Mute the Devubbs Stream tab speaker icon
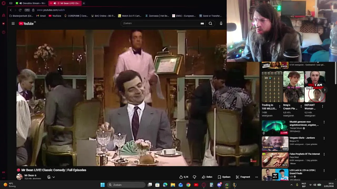The width and height of the screenshot is (337, 189). [x=21, y=3]
